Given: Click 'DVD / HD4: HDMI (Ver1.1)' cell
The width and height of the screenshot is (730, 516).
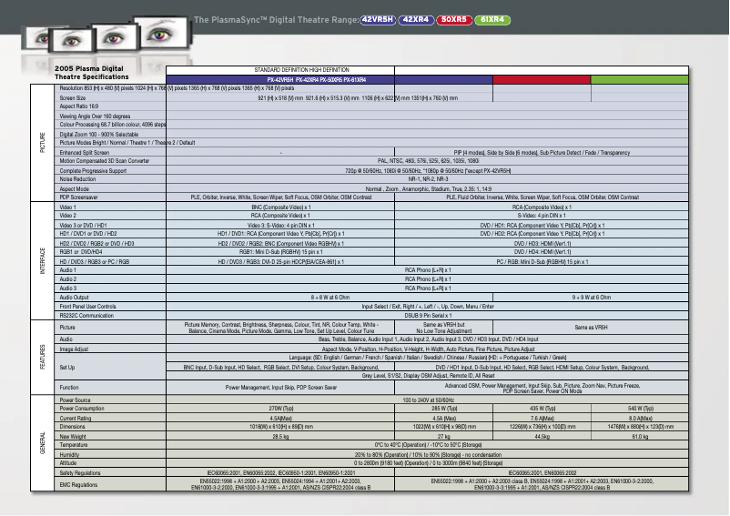Looking at the screenshot, I should tap(542, 252).
